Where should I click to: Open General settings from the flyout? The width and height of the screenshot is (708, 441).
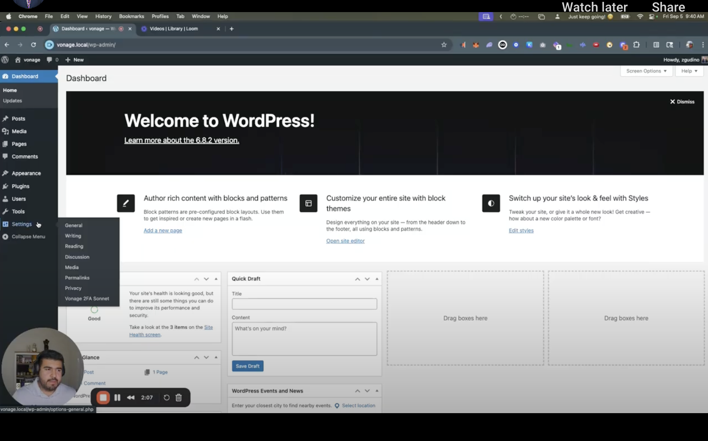[74, 226]
